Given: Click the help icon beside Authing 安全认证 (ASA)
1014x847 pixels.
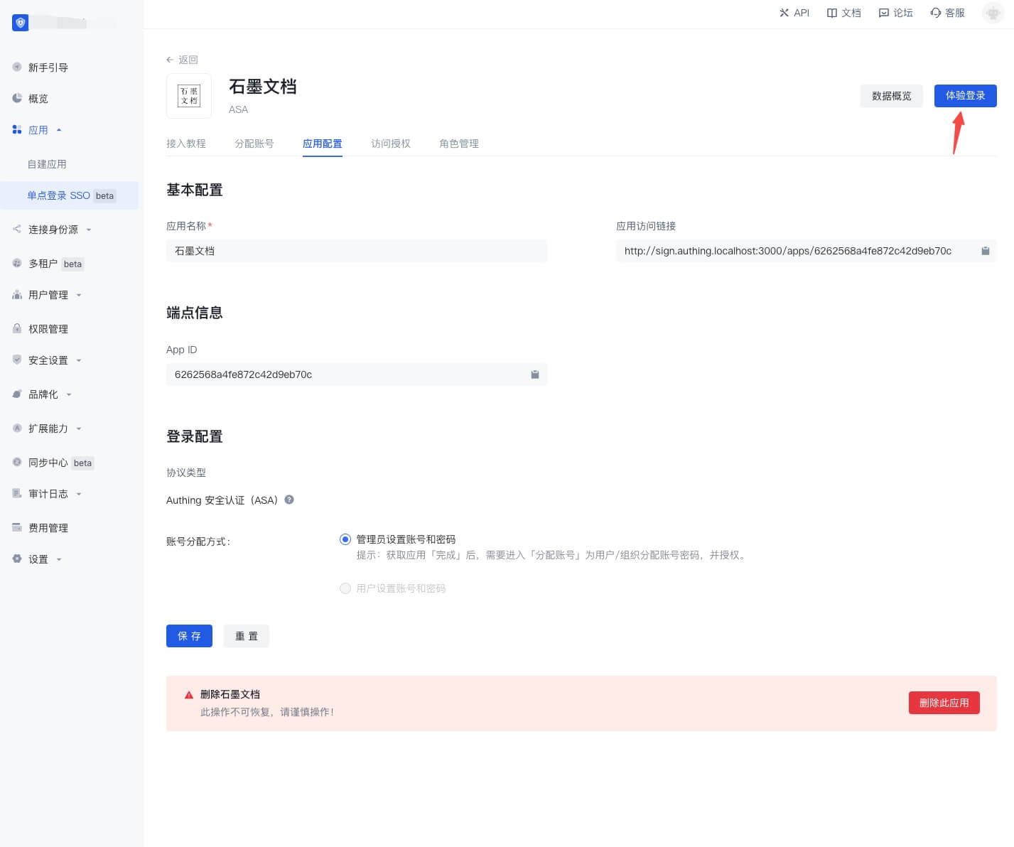Looking at the screenshot, I should click(289, 500).
